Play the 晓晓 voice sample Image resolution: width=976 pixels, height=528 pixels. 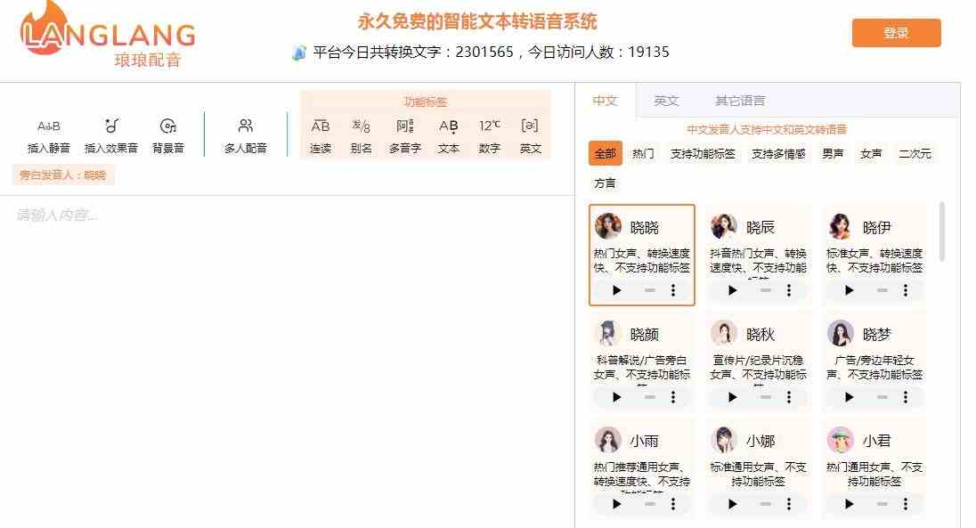[617, 290]
